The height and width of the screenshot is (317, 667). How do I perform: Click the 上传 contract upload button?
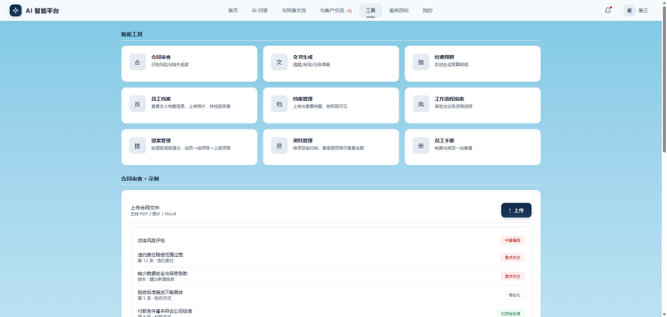tap(516, 210)
